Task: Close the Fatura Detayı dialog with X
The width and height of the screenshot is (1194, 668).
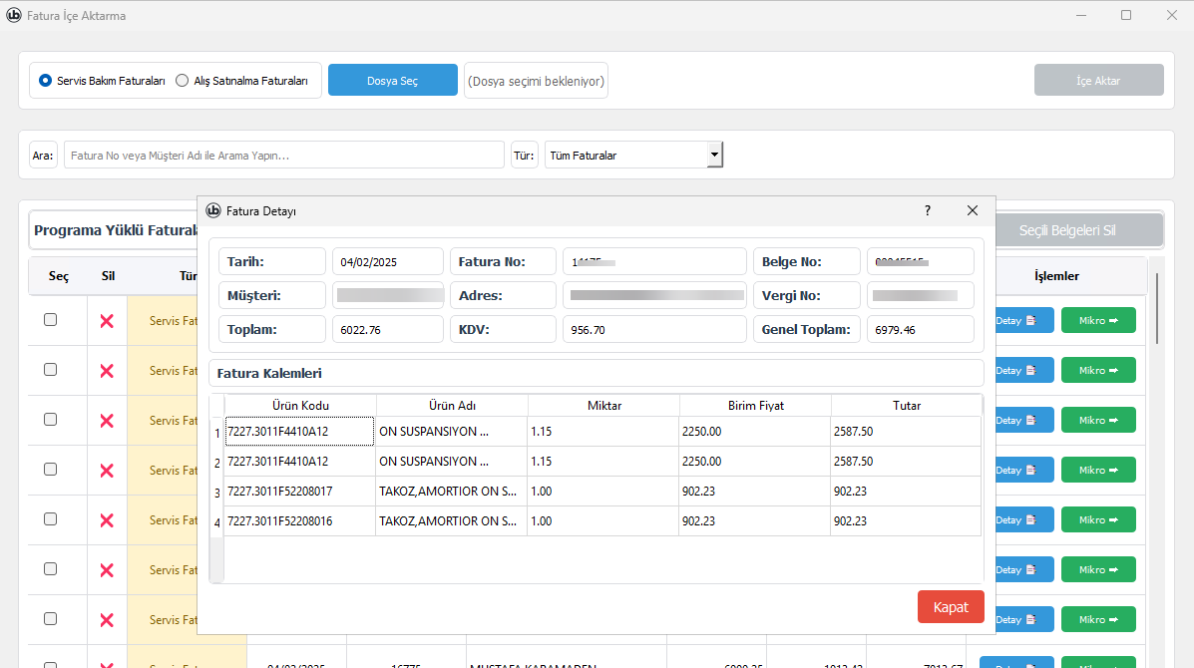Action: pos(973,210)
